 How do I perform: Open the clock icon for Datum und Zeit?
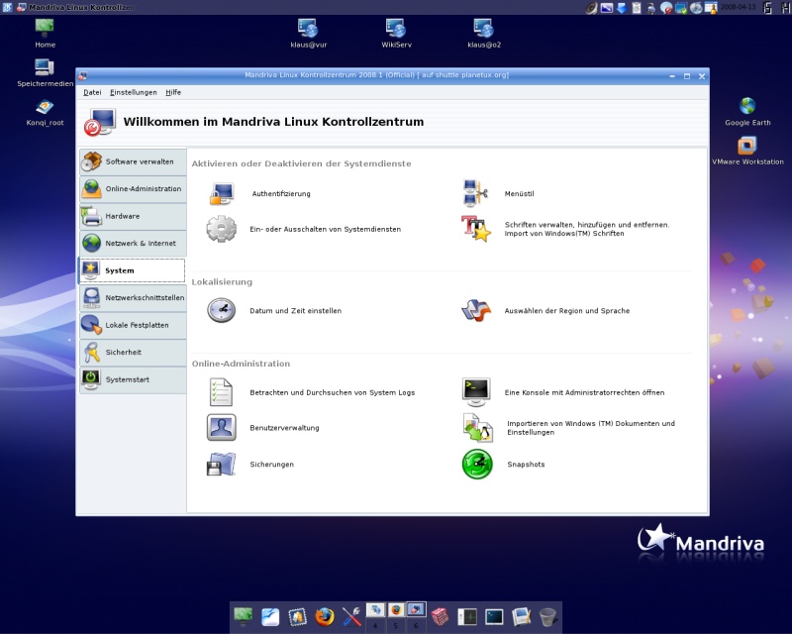[221, 310]
